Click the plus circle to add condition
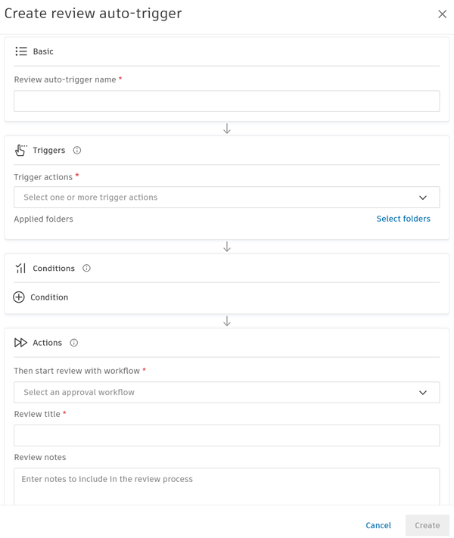454x538 pixels. pos(19,297)
